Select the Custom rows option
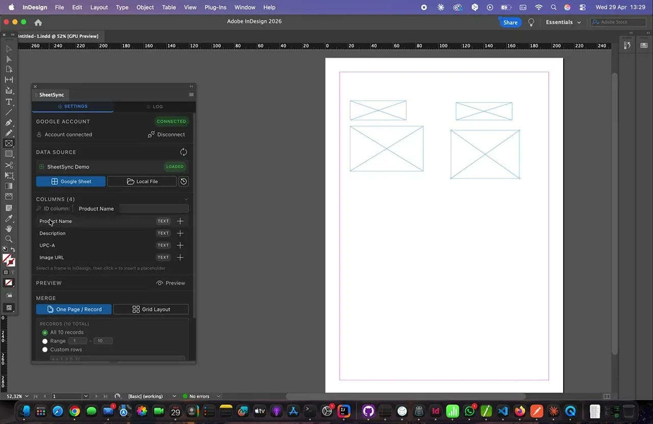653x424 pixels. point(45,350)
